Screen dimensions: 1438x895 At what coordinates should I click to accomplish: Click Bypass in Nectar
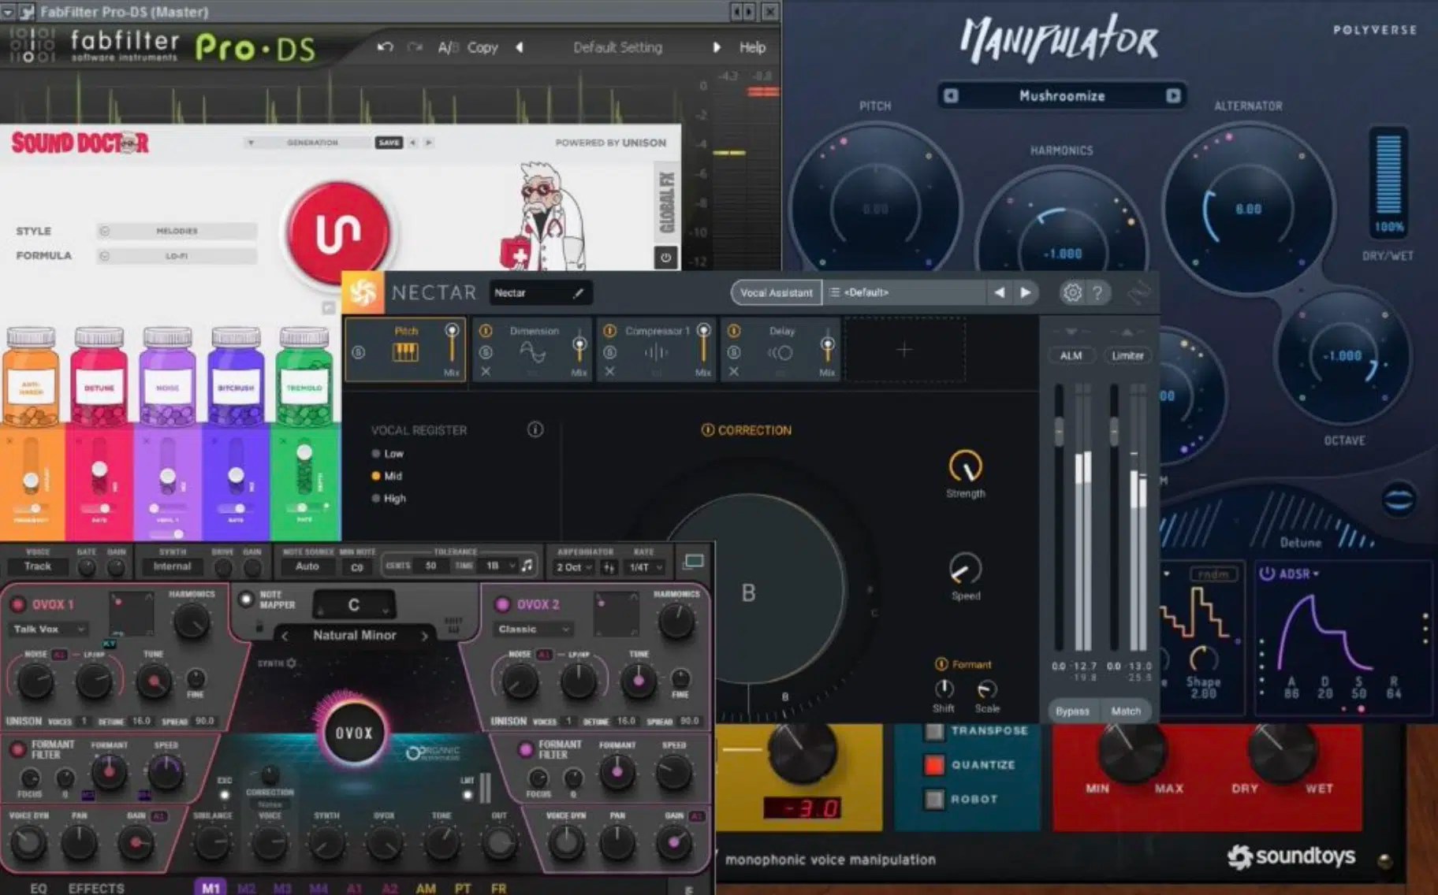tap(1072, 711)
